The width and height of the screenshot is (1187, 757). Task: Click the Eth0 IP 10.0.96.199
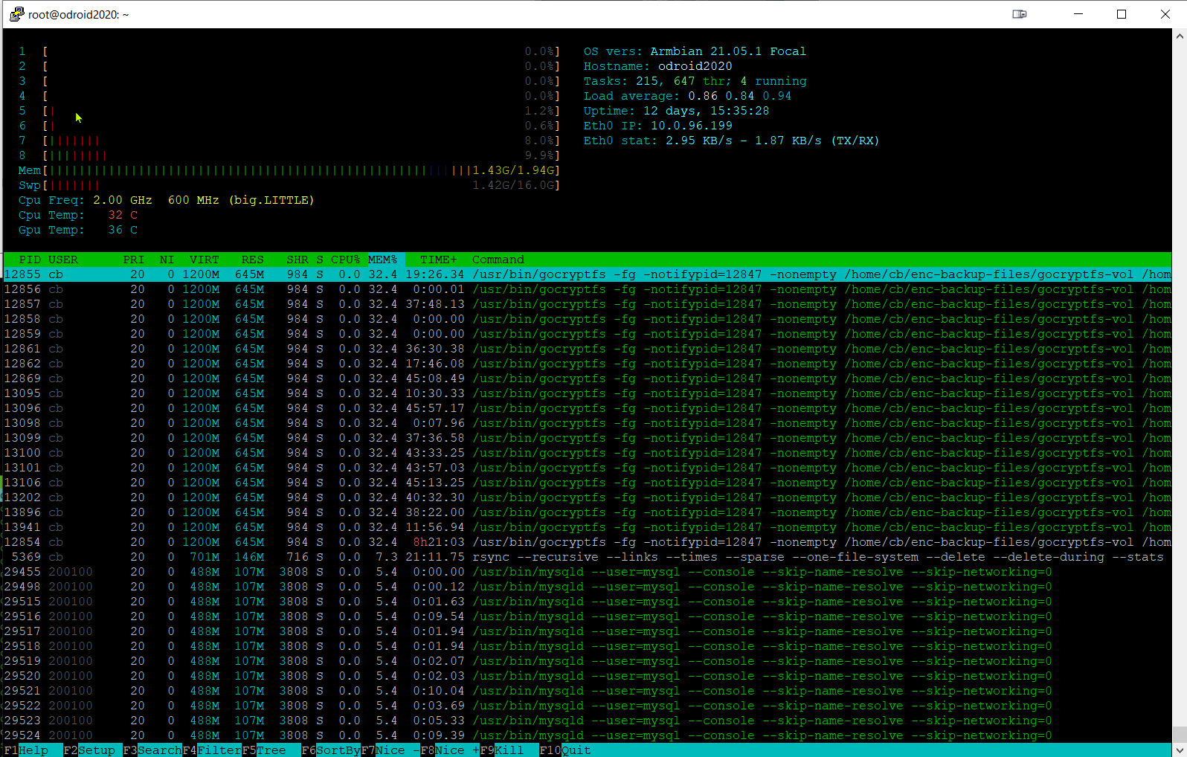(x=692, y=126)
